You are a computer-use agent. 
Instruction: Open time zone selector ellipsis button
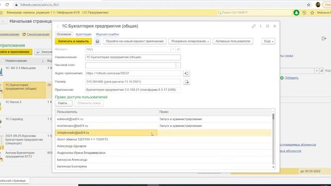click(178, 66)
